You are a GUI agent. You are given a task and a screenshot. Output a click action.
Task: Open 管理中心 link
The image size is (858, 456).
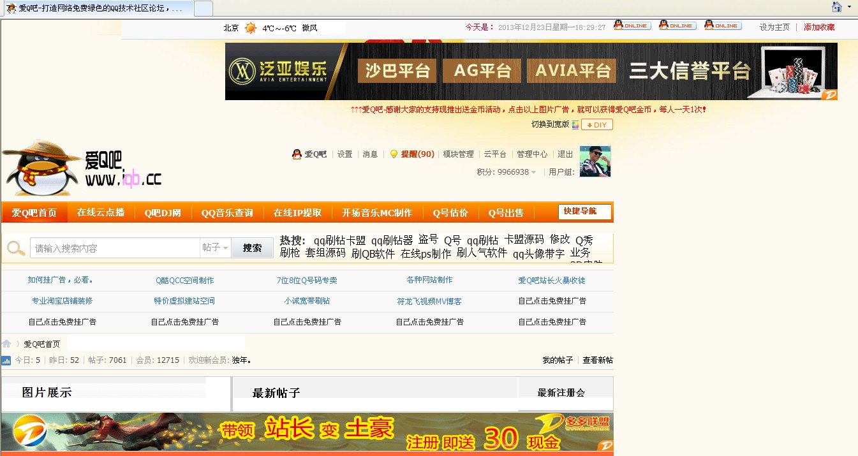(532, 154)
